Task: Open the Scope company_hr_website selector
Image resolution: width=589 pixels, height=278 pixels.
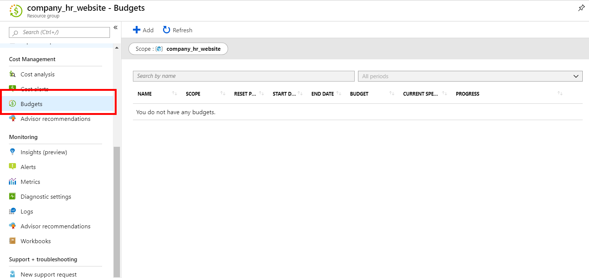Action: point(178,49)
